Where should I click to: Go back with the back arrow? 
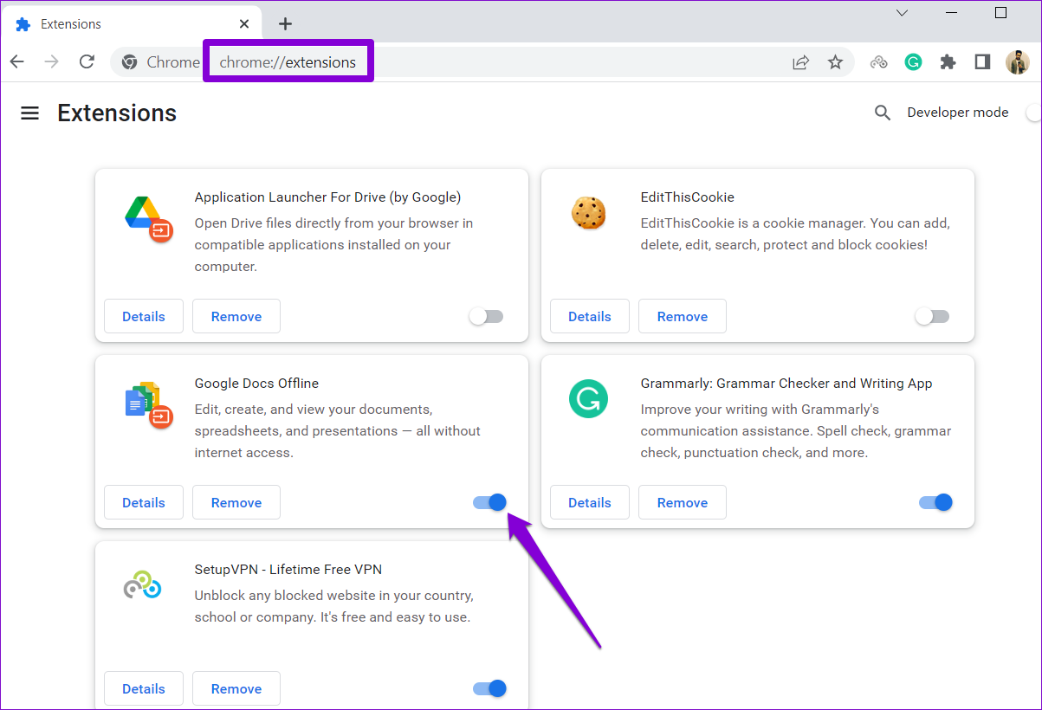17,62
